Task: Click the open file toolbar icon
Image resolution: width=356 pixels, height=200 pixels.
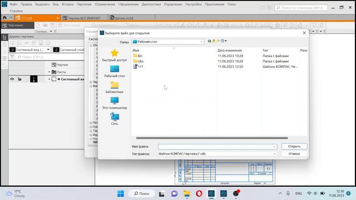Action: click(x=46, y=25)
